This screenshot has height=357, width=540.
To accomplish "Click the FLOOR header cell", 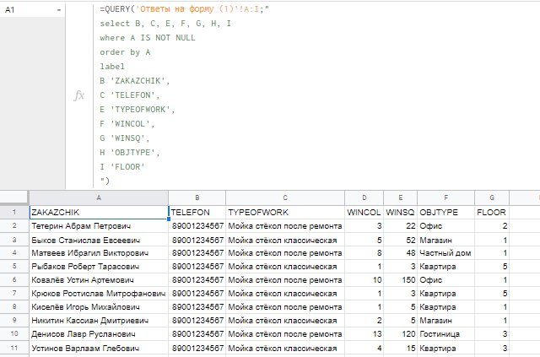I will (492, 212).
